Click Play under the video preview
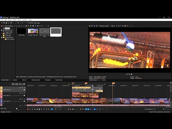This screenshot has height=129, width=172. tap(127, 74)
